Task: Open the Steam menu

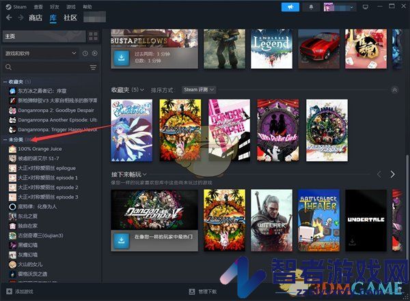Action: coord(20,7)
